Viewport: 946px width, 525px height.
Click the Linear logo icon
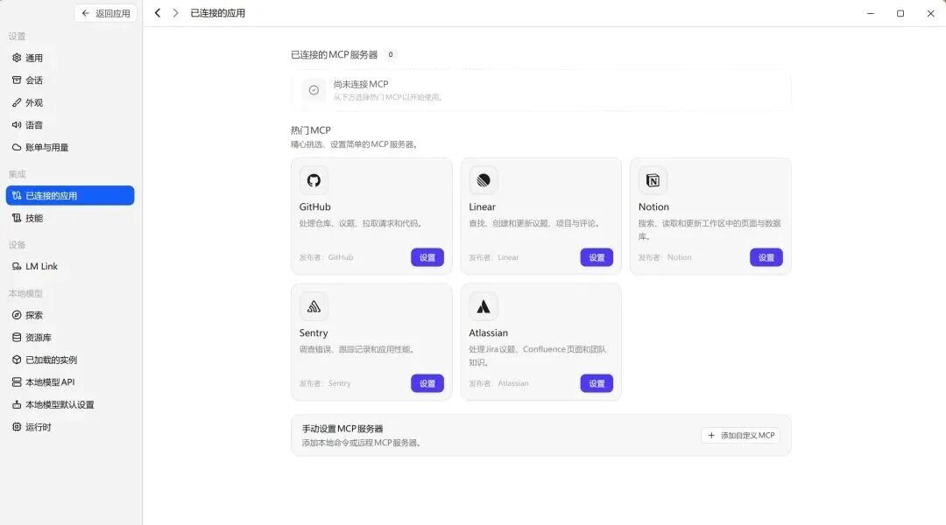coord(484,180)
